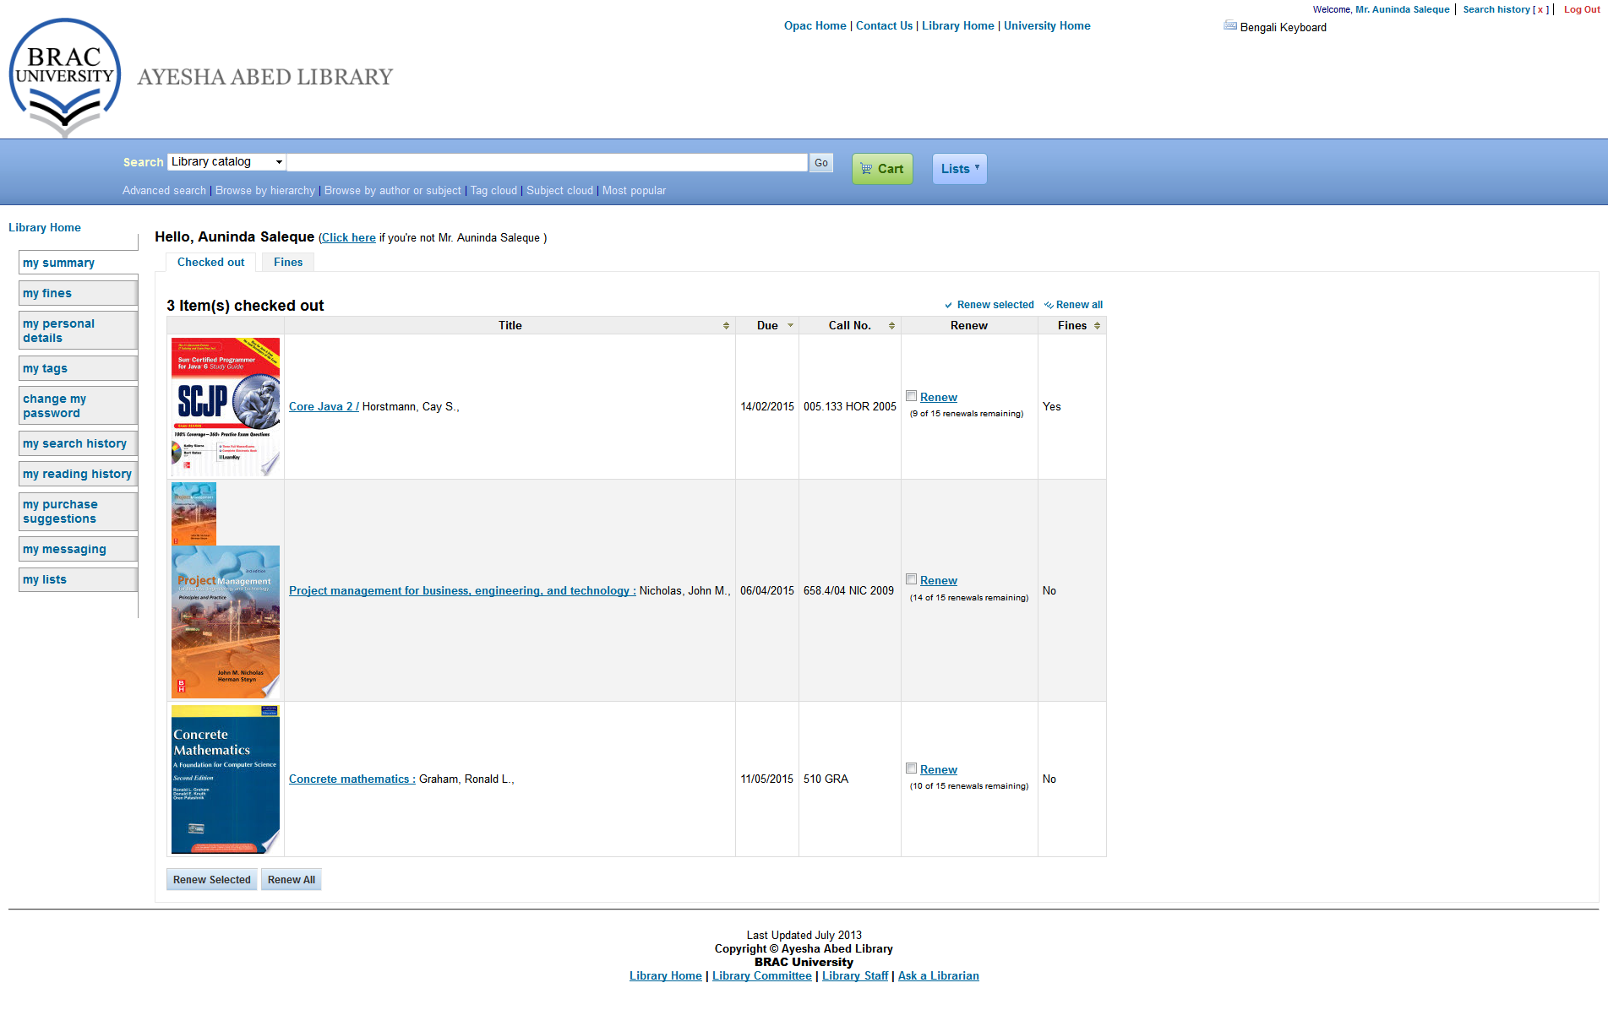Open Search history link in header
This screenshot has height=1010, width=1608.
[x=1496, y=9]
